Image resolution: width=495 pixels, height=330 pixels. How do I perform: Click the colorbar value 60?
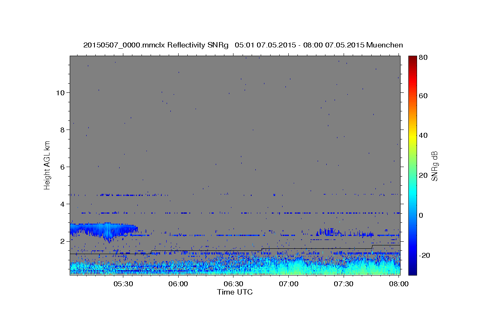[x=423, y=96]
